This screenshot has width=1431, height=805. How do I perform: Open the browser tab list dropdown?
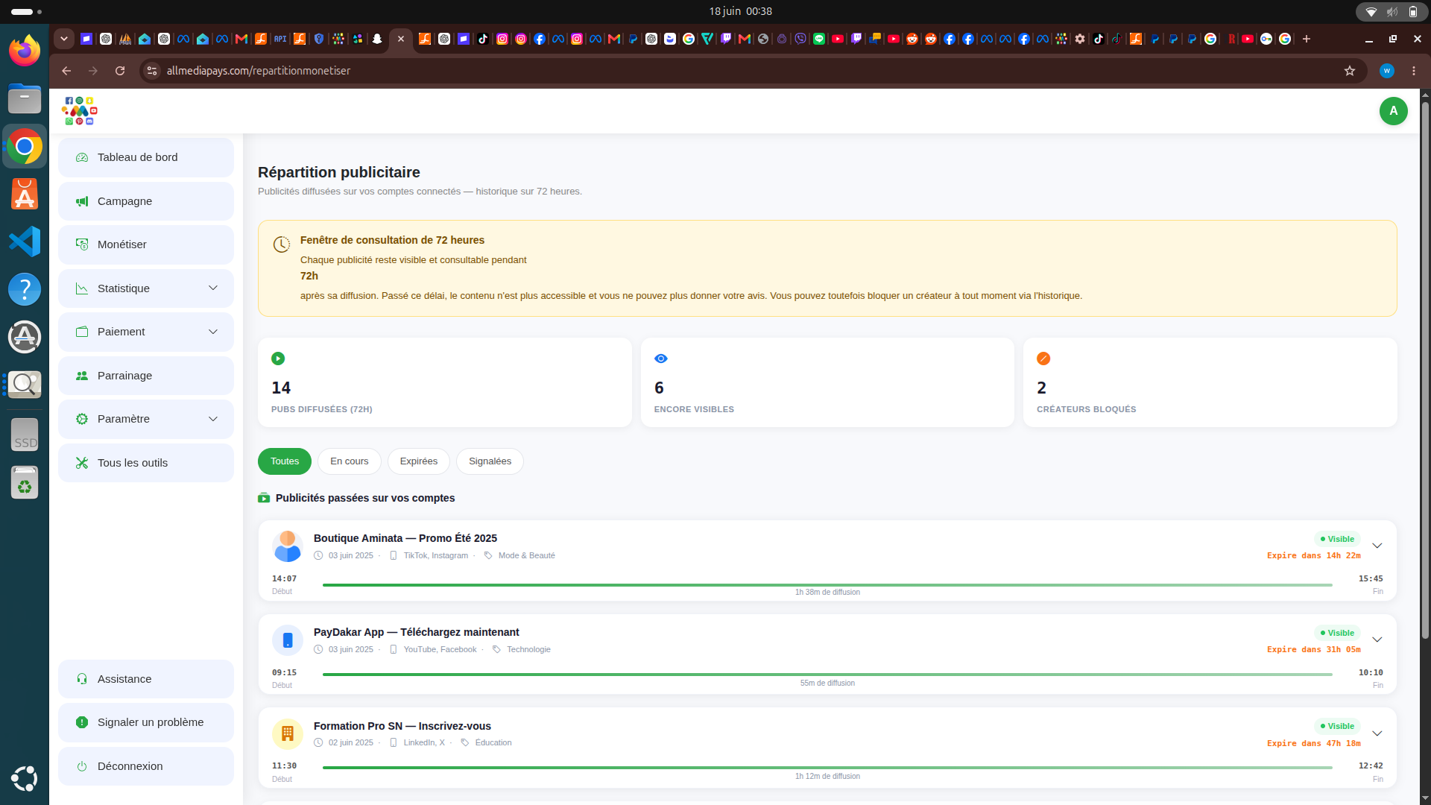(64, 39)
